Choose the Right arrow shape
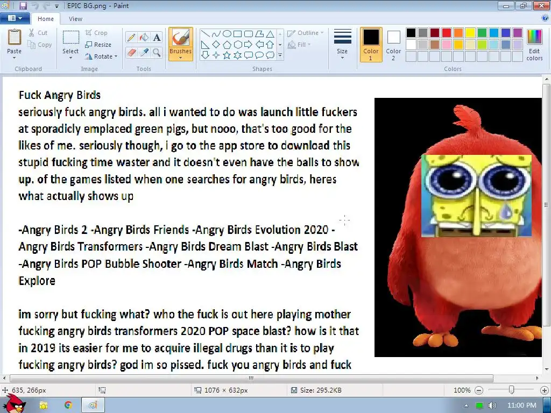Viewport: 551px width, 413px height. point(249,45)
